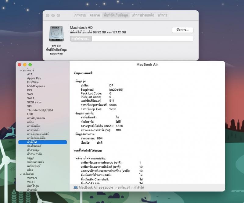Select SPI in the sidebar
The height and width of the screenshot is (203, 244).
(29, 106)
